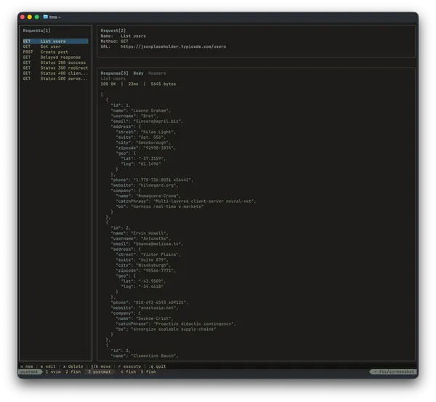Click the "Deckow-Crist" company name line
The image size is (436, 402).
(145, 318)
